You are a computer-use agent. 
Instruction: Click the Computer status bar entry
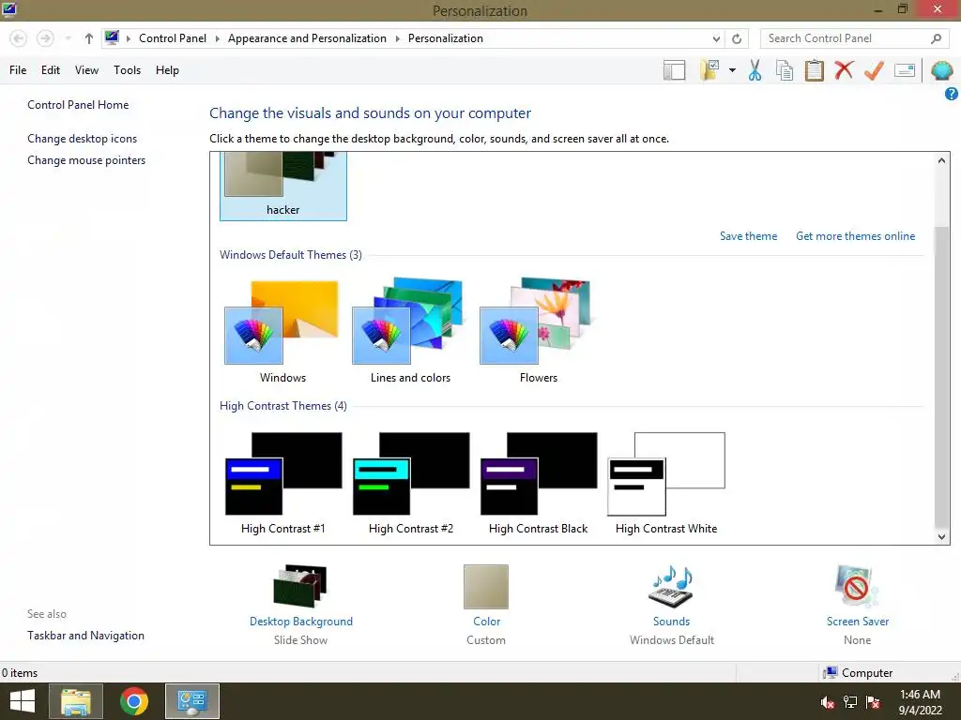coord(859,672)
